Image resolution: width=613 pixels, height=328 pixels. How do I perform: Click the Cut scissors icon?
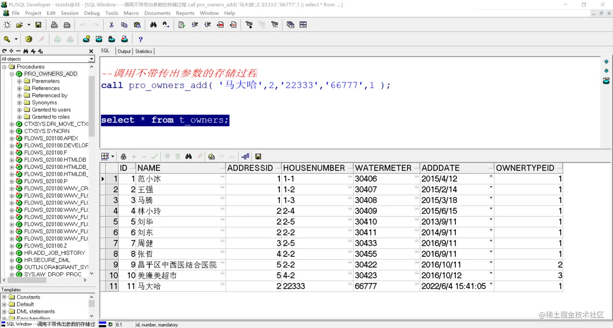tap(111, 25)
